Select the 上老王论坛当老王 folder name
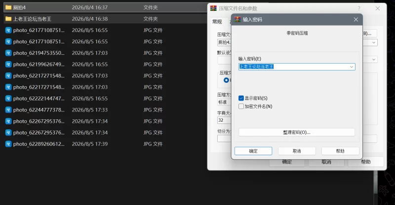This screenshot has width=395, height=205. (x=32, y=19)
